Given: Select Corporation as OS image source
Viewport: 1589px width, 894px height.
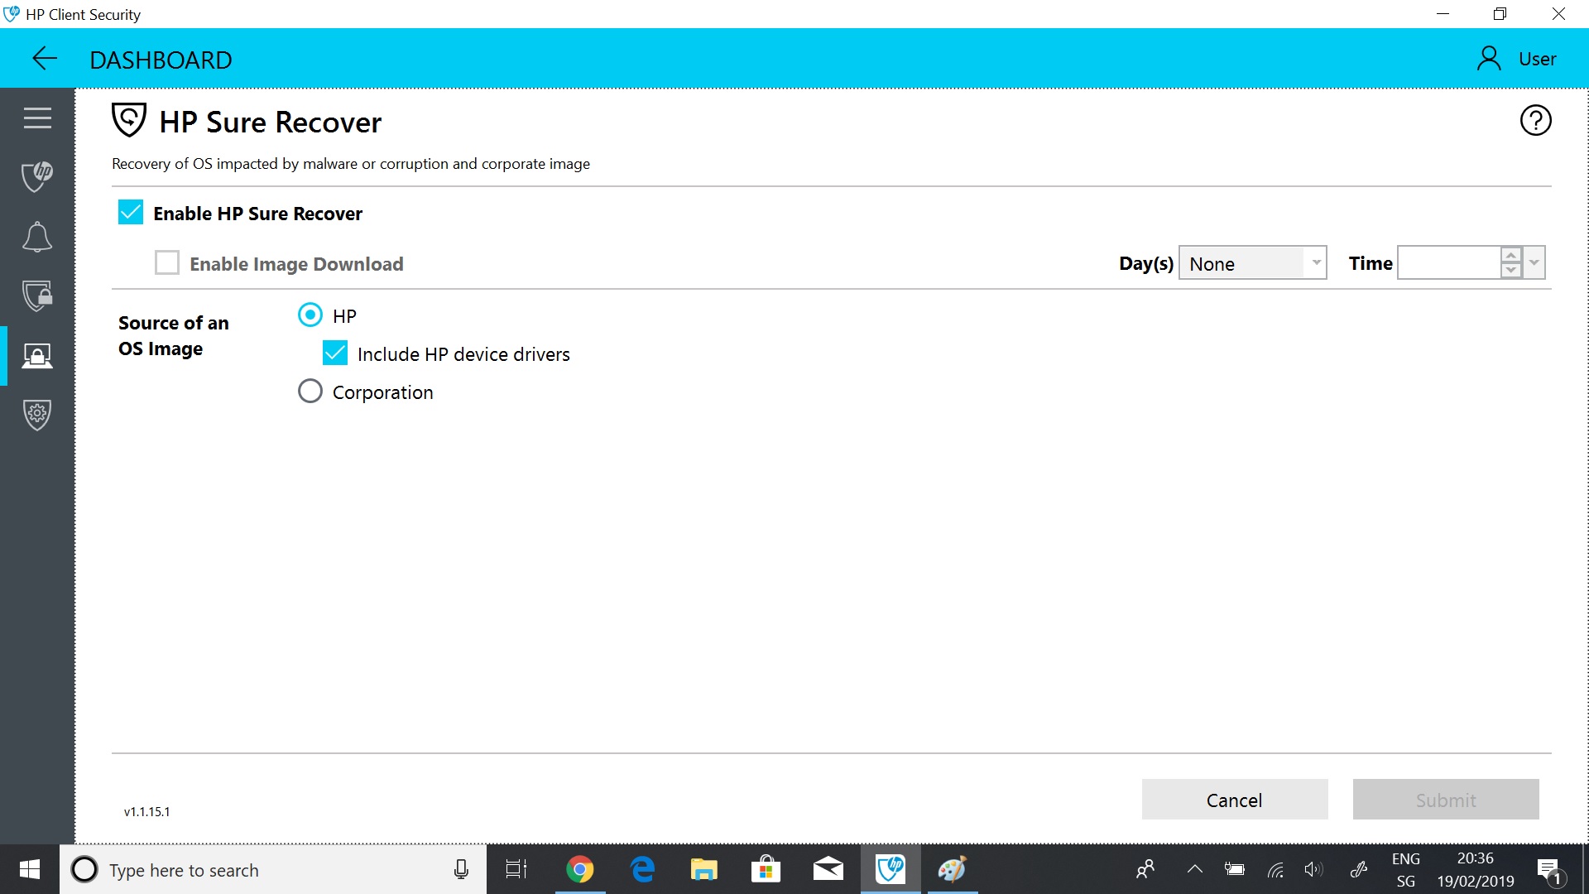Looking at the screenshot, I should (310, 391).
